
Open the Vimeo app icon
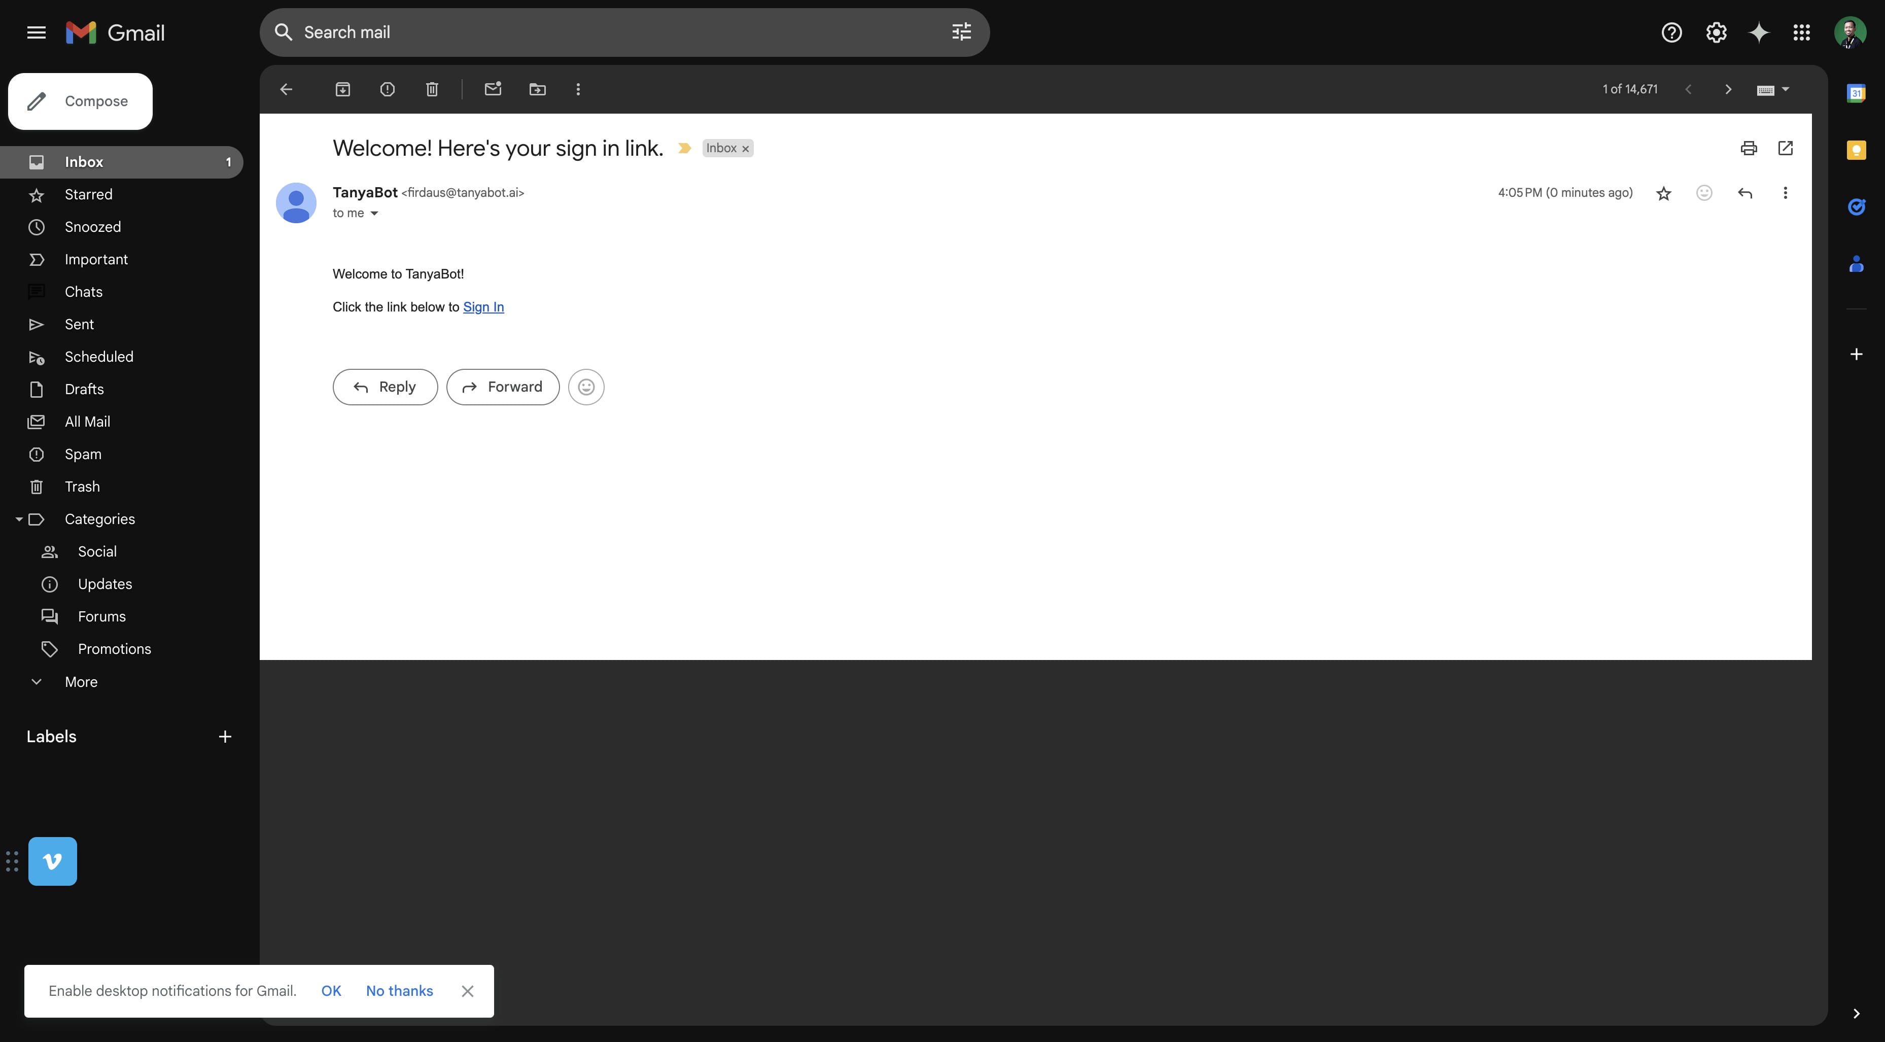[x=53, y=861]
